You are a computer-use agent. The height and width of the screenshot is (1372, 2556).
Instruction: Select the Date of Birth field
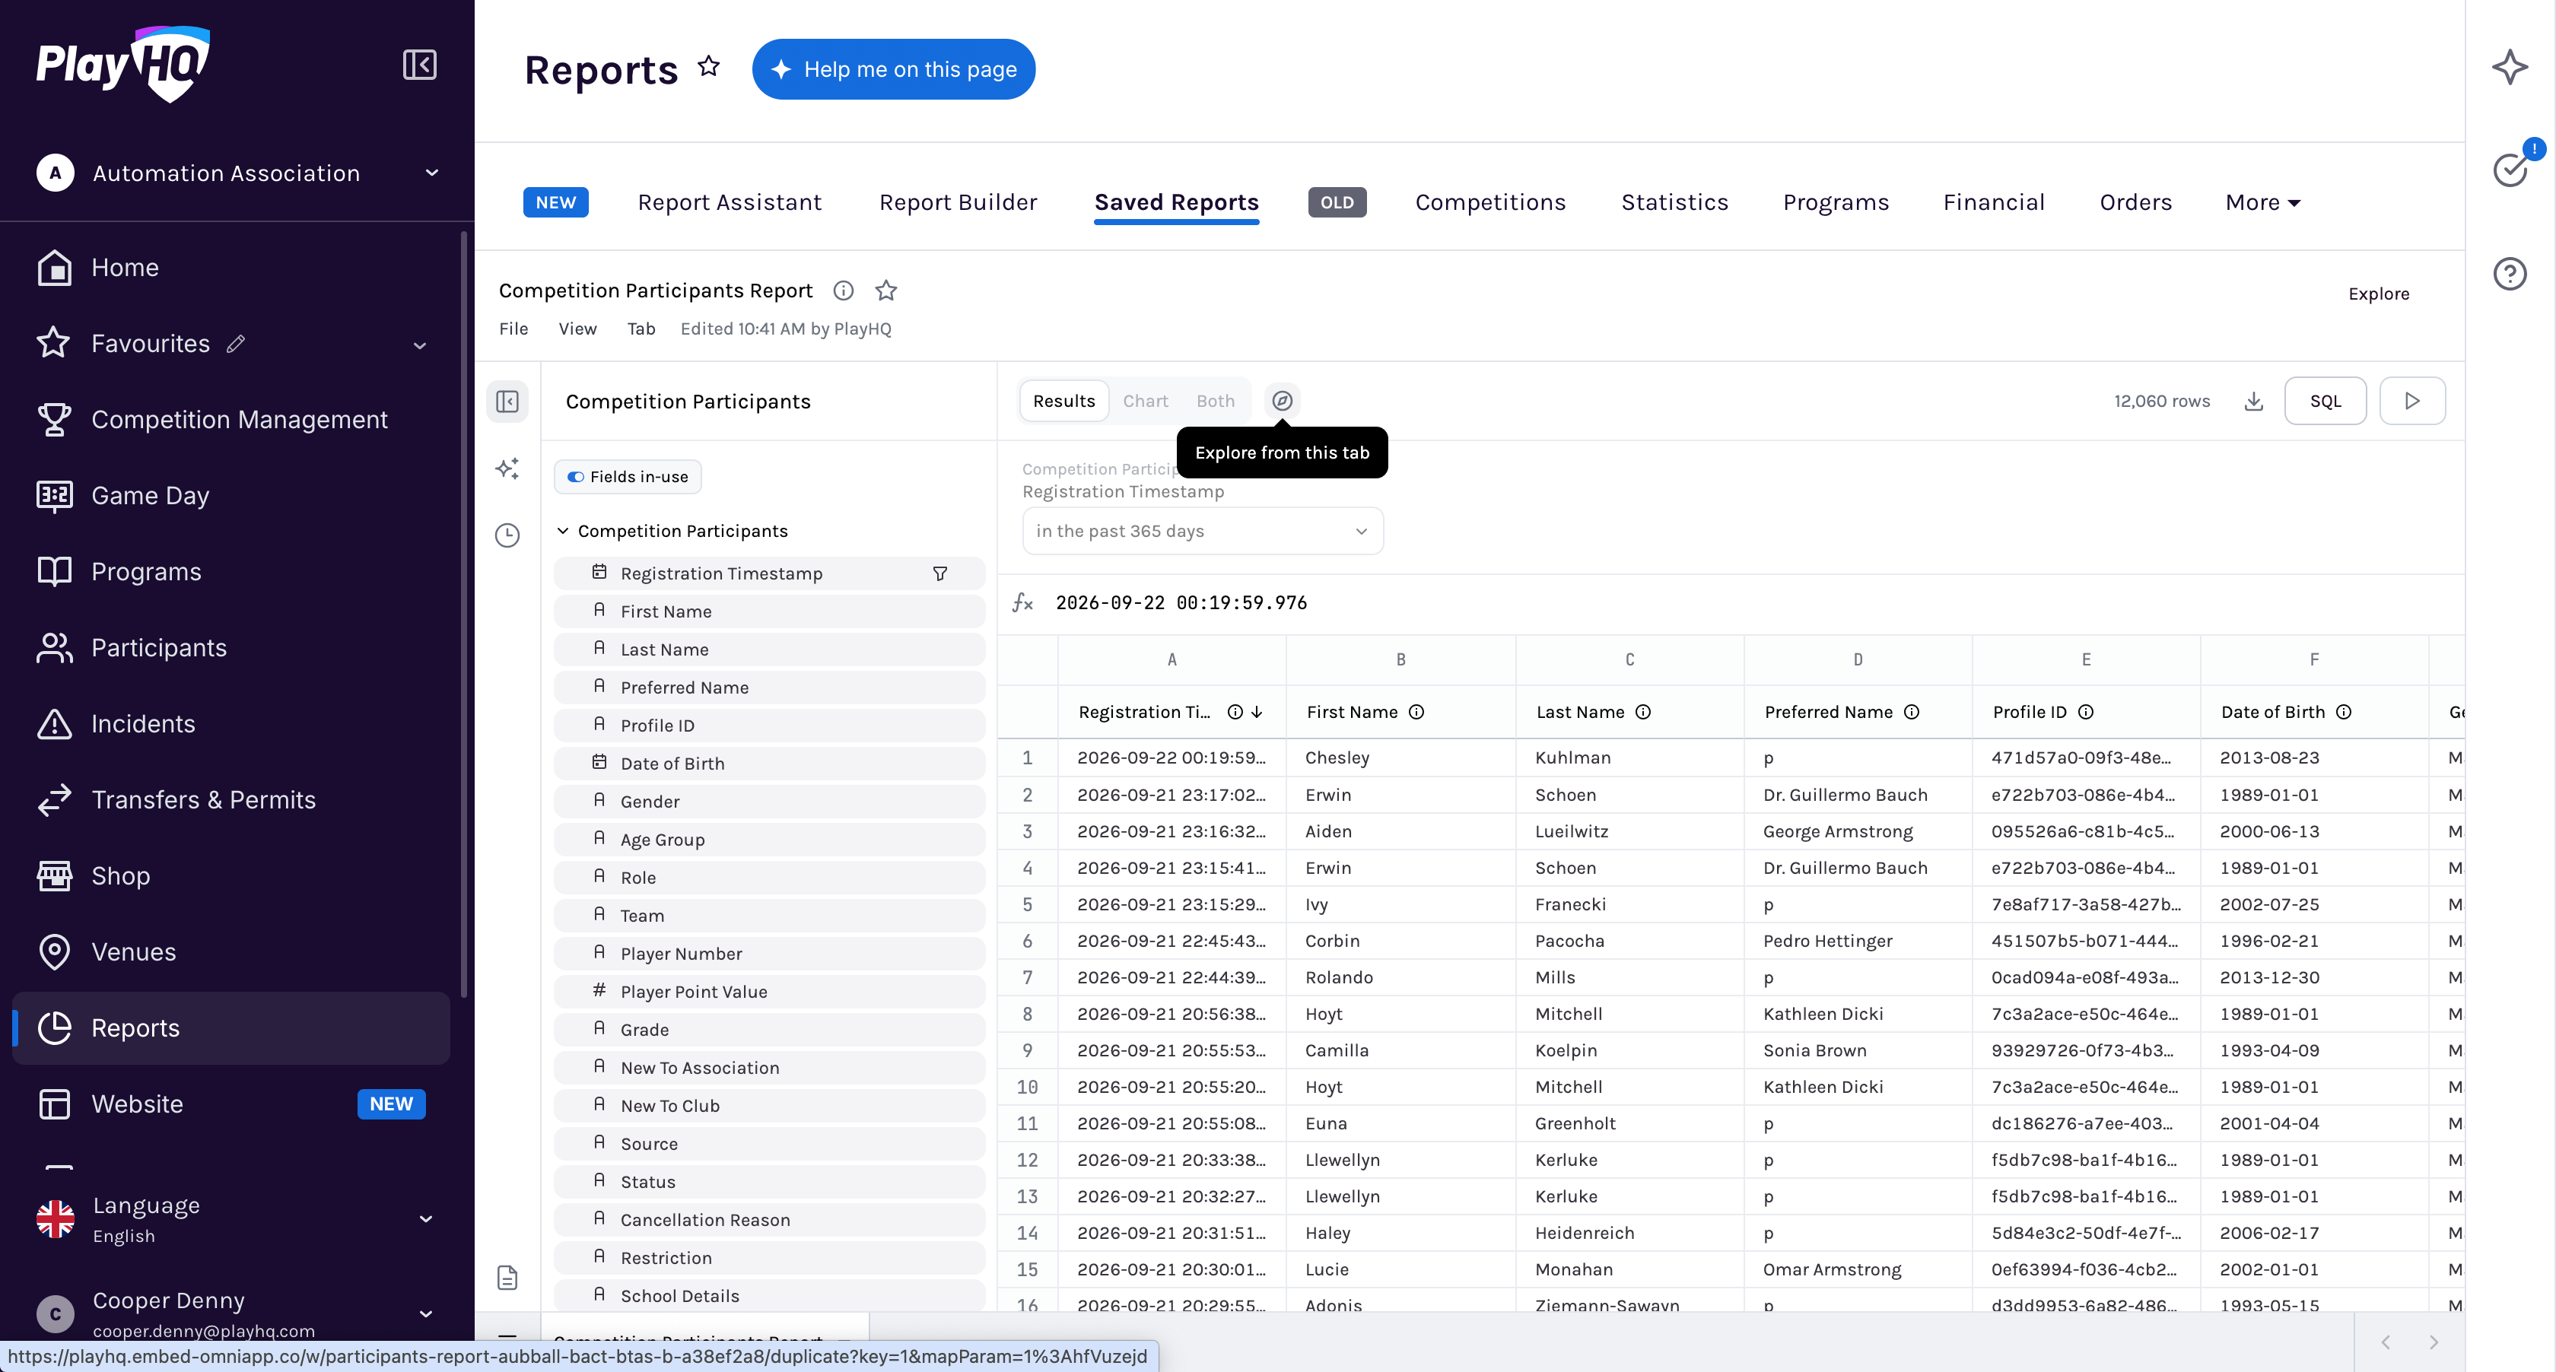click(769, 764)
